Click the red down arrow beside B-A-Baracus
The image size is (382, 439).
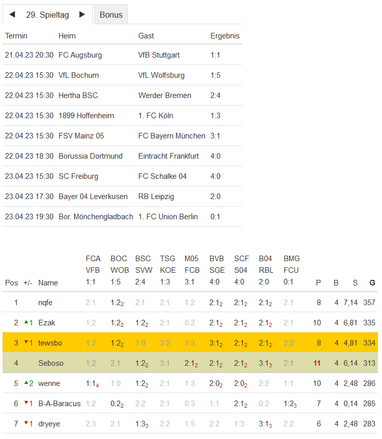(x=26, y=403)
